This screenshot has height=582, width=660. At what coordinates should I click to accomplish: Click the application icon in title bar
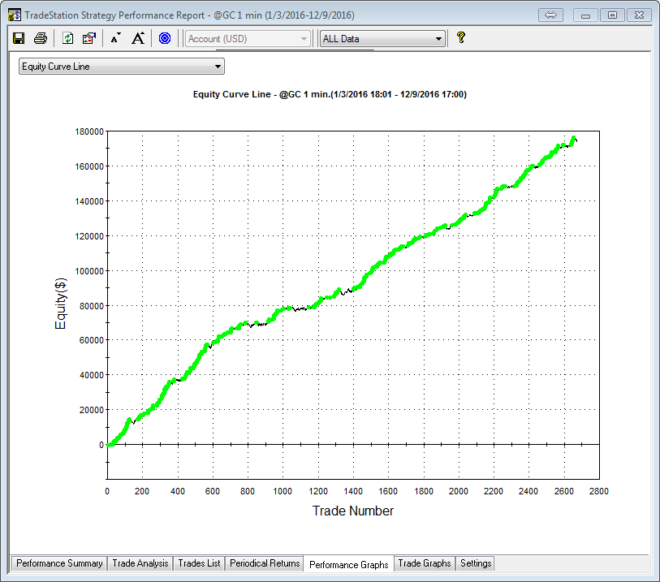[x=14, y=15]
